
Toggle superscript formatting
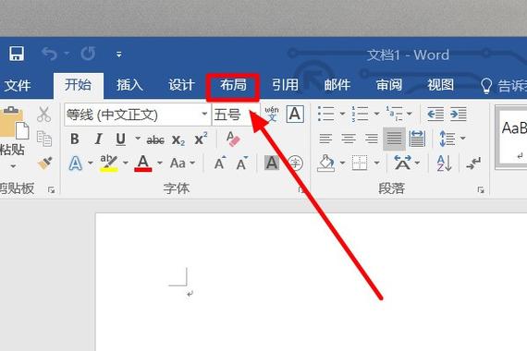201,139
